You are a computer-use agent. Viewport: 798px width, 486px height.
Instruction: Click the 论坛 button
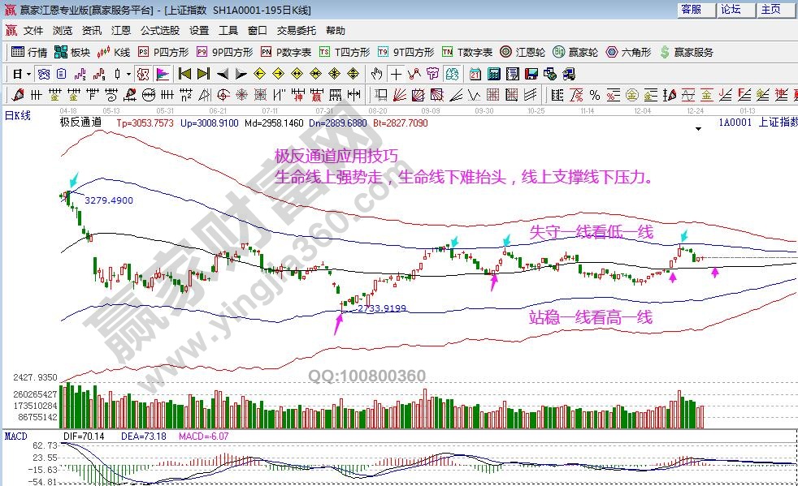coord(731,10)
